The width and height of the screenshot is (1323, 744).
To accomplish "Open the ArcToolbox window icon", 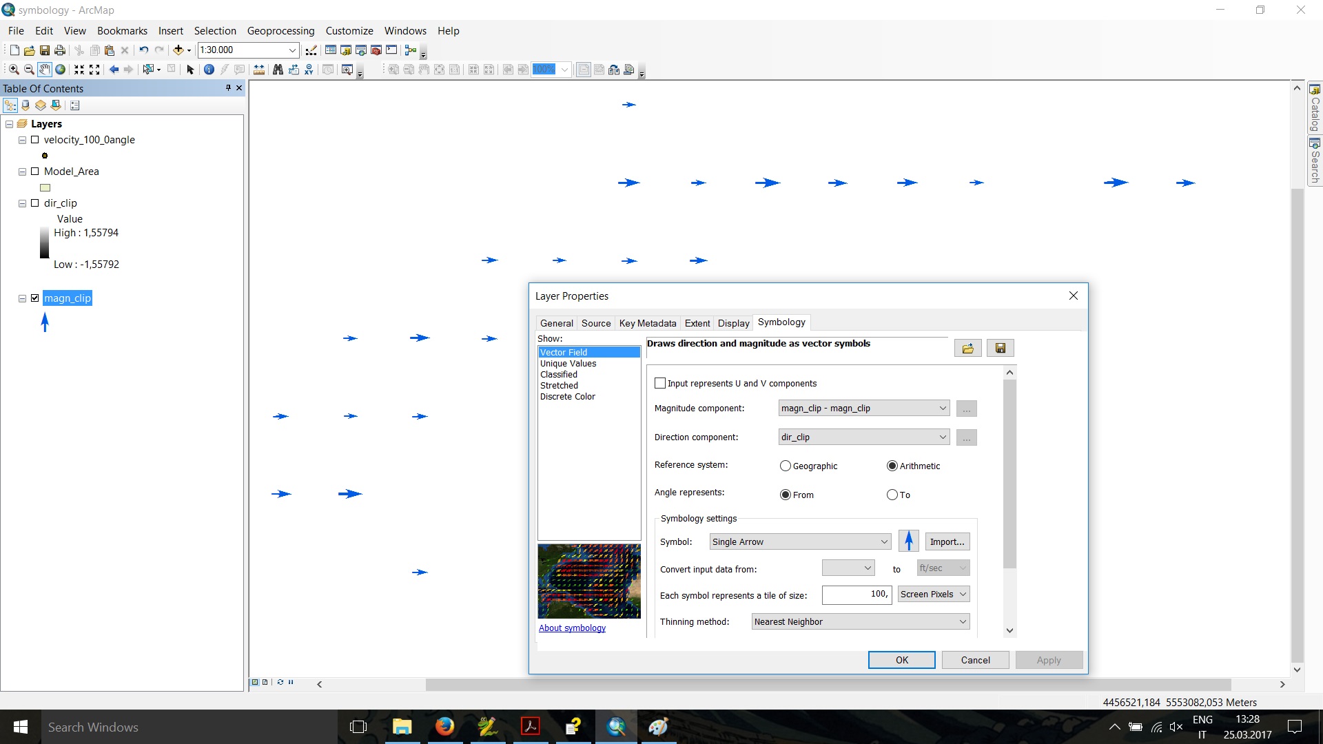I will 376,50.
